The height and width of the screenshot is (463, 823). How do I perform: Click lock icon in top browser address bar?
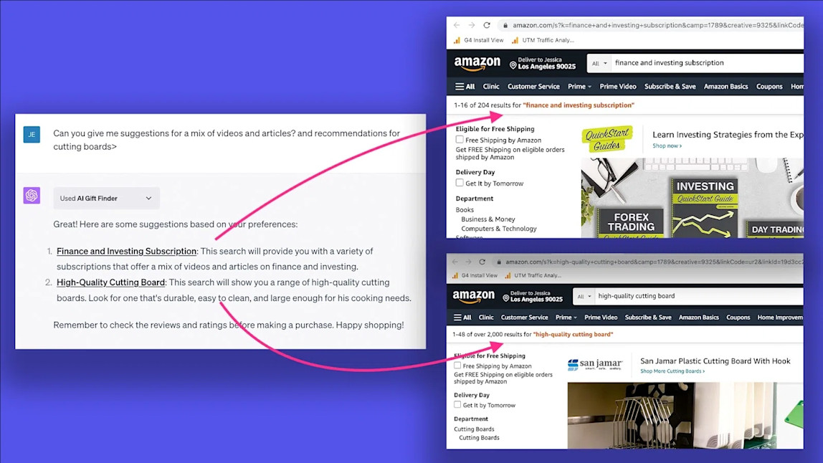pos(505,25)
